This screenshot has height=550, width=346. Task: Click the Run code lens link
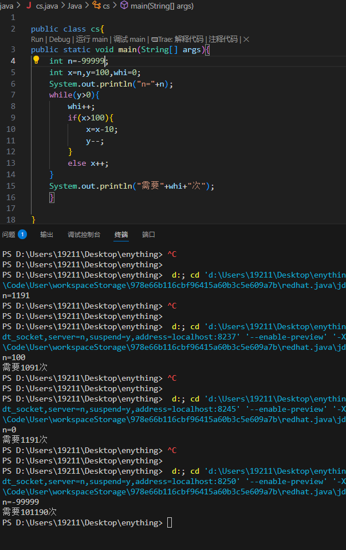click(37, 39)
